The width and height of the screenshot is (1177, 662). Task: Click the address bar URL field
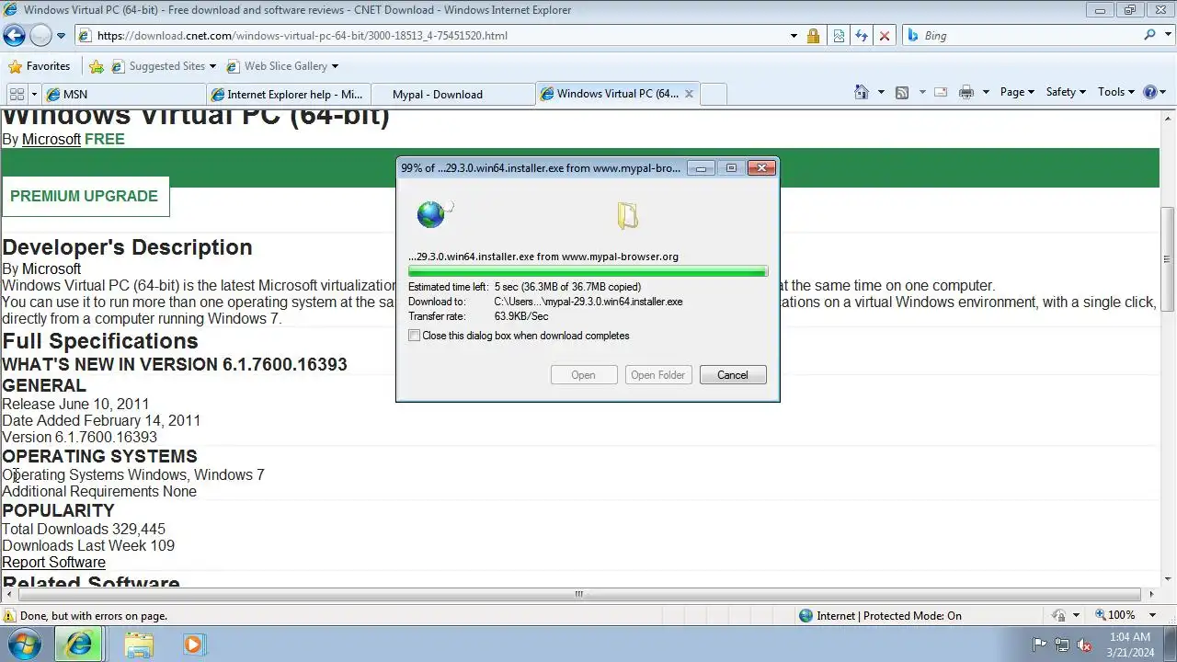pyautogui.click(x=430, y=36)
